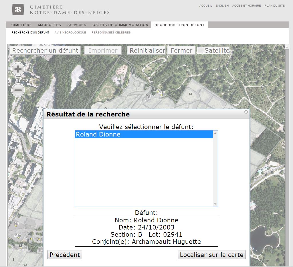
Task: Click the M3 mausoleum marker on map
Action: tap(155, 90)
